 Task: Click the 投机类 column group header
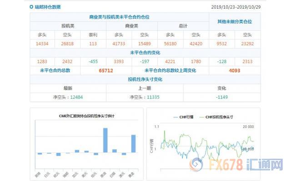click(x=68, y=26)
